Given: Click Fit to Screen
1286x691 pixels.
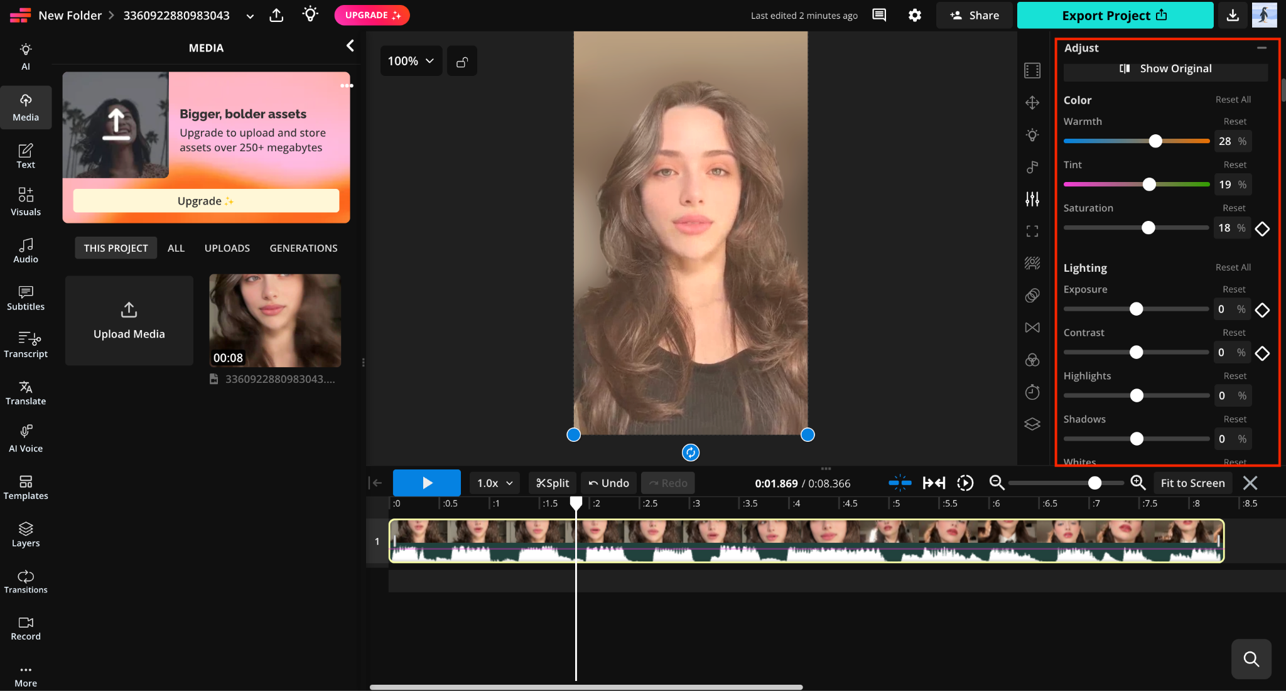Looking at the screenshot, I should (1192, 483).
